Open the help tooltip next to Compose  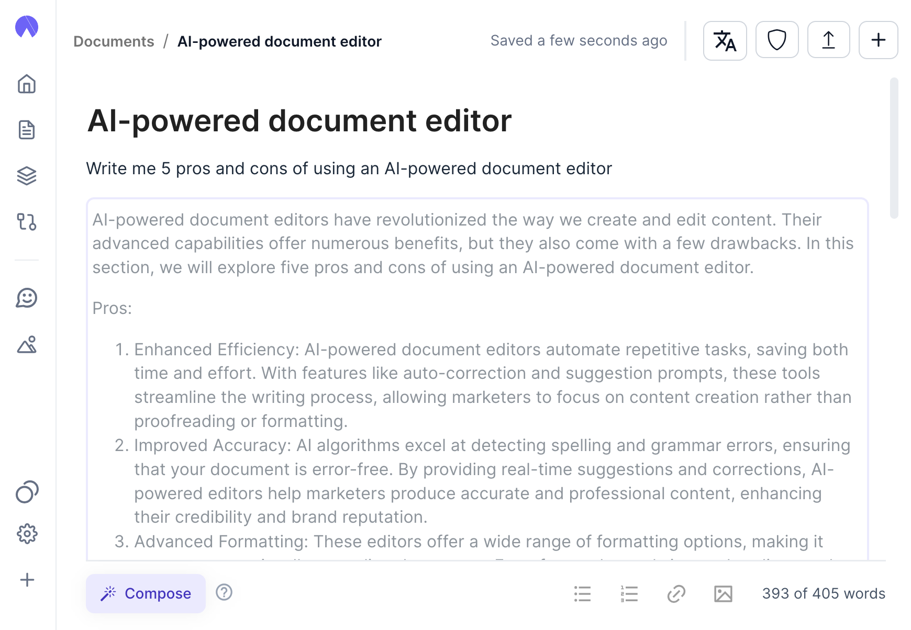click(224, 593)
